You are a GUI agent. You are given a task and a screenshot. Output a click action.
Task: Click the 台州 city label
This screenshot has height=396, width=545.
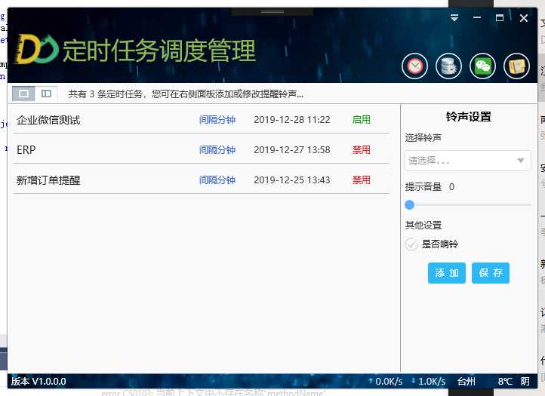coord(466,382)
